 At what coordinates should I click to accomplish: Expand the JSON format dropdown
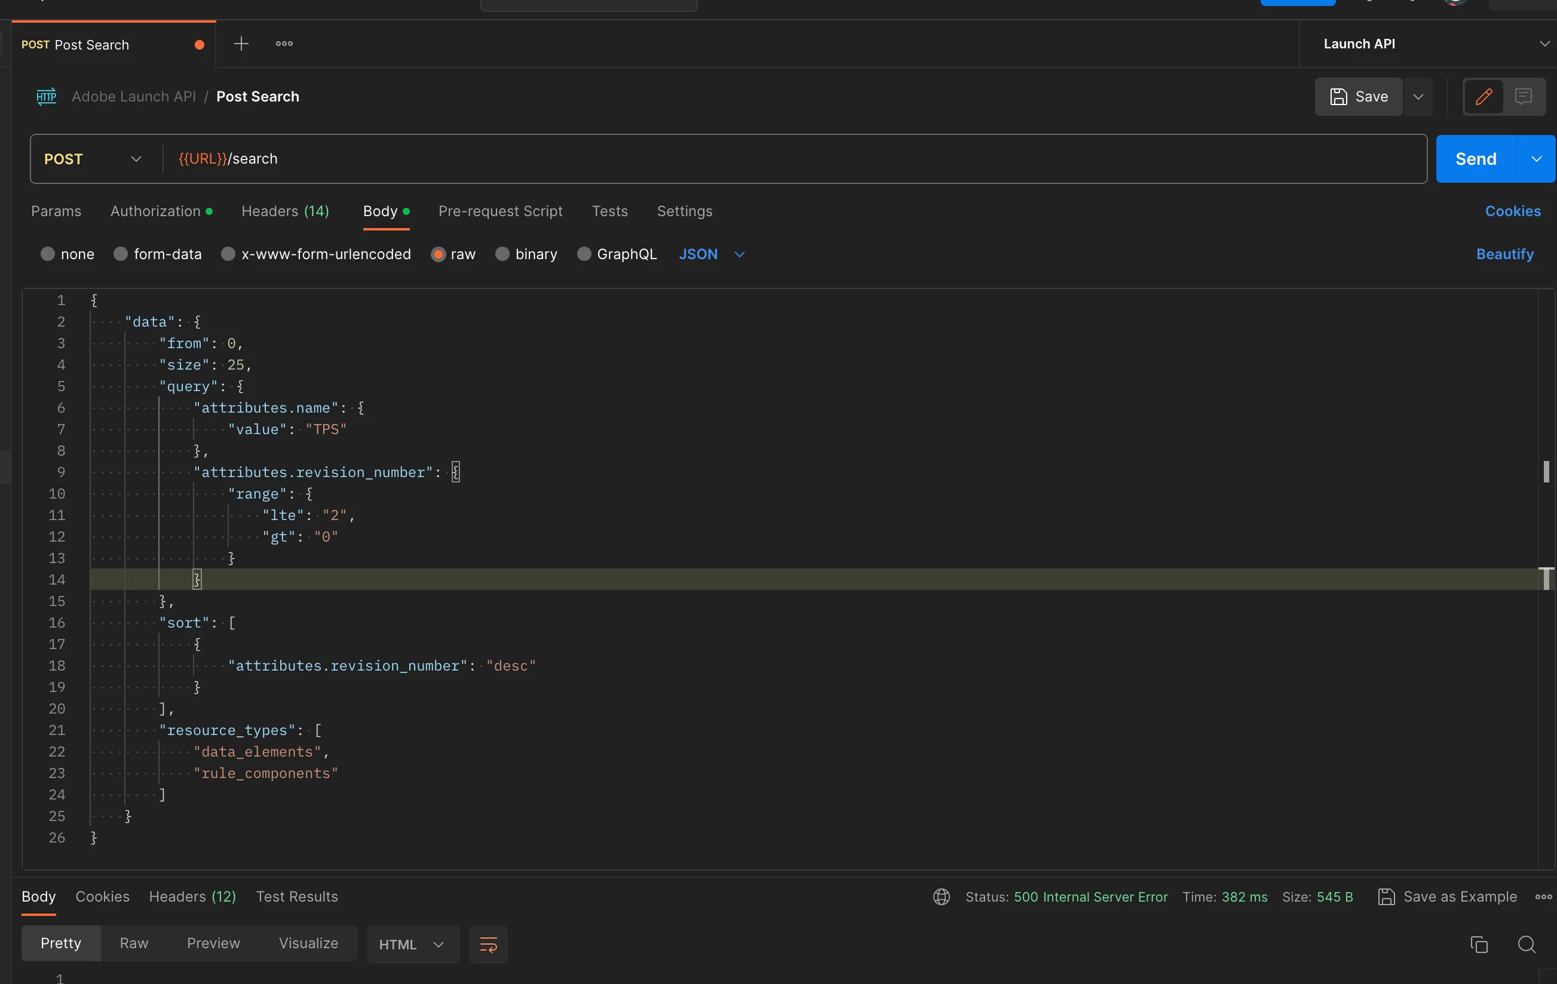click(x=739, y=254)
